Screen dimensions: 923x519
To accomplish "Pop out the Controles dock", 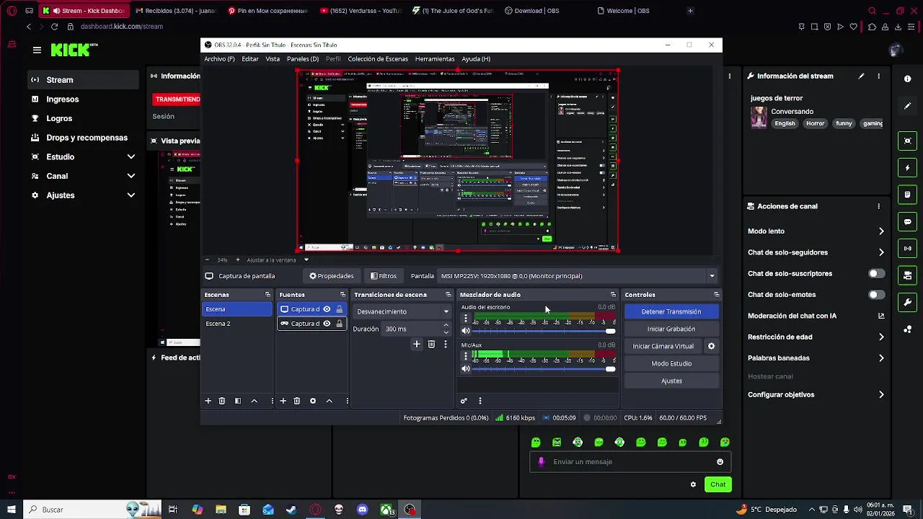I will coord(716,295).
